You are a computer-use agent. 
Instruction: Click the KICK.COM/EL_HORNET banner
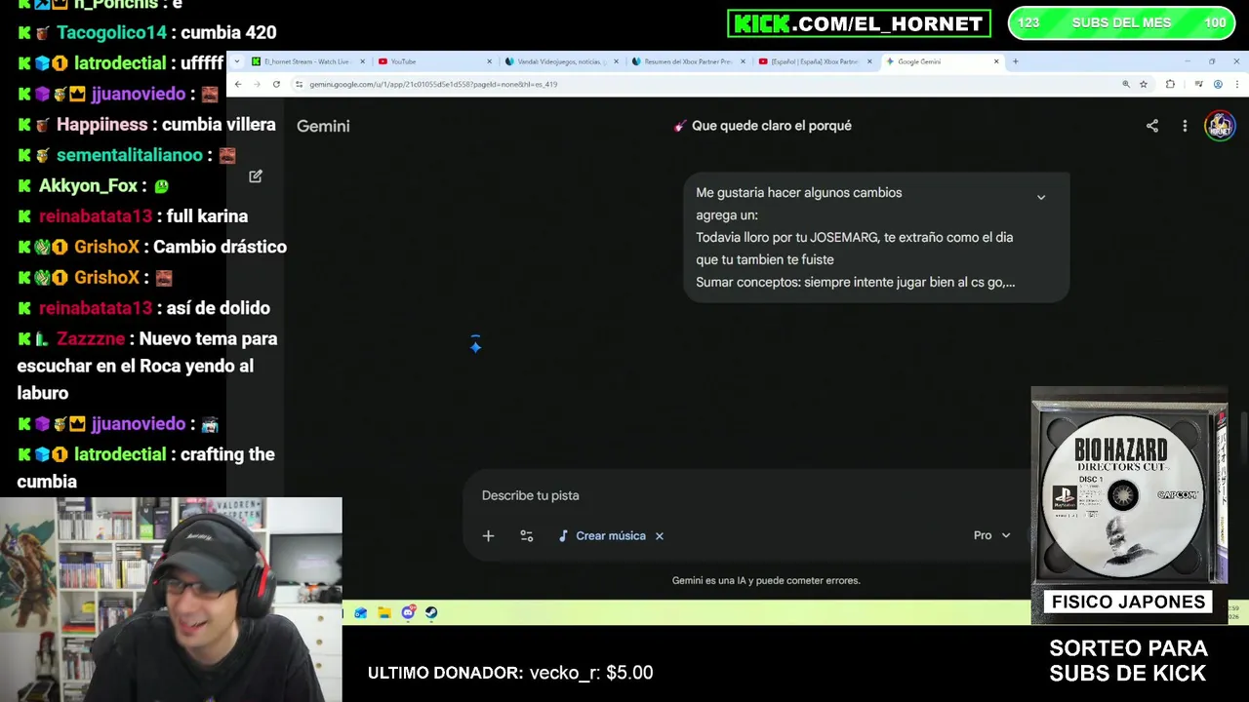pos(859,23)
